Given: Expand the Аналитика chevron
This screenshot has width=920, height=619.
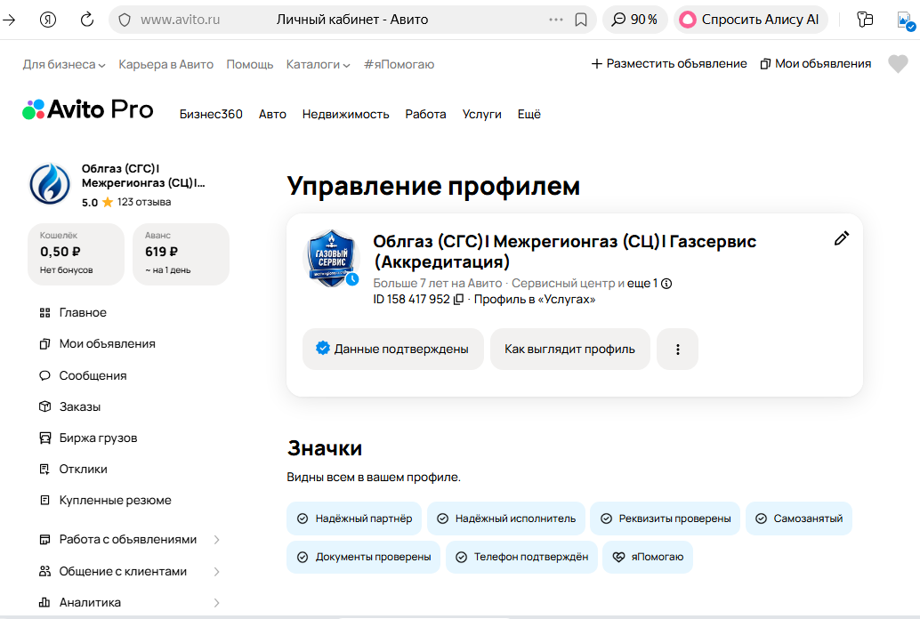Looking at the screenshot, I should pos(216,603).
